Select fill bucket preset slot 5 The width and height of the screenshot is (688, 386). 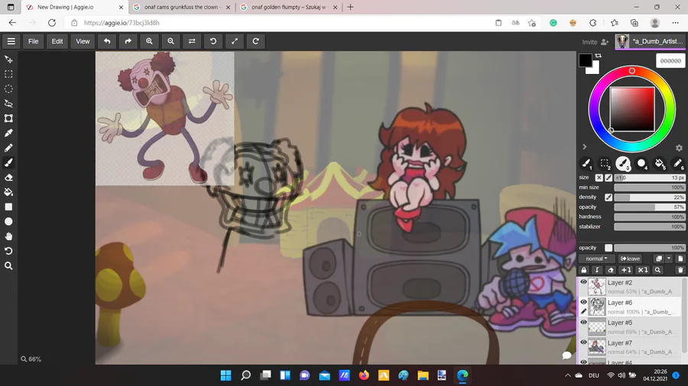[660, 164]
